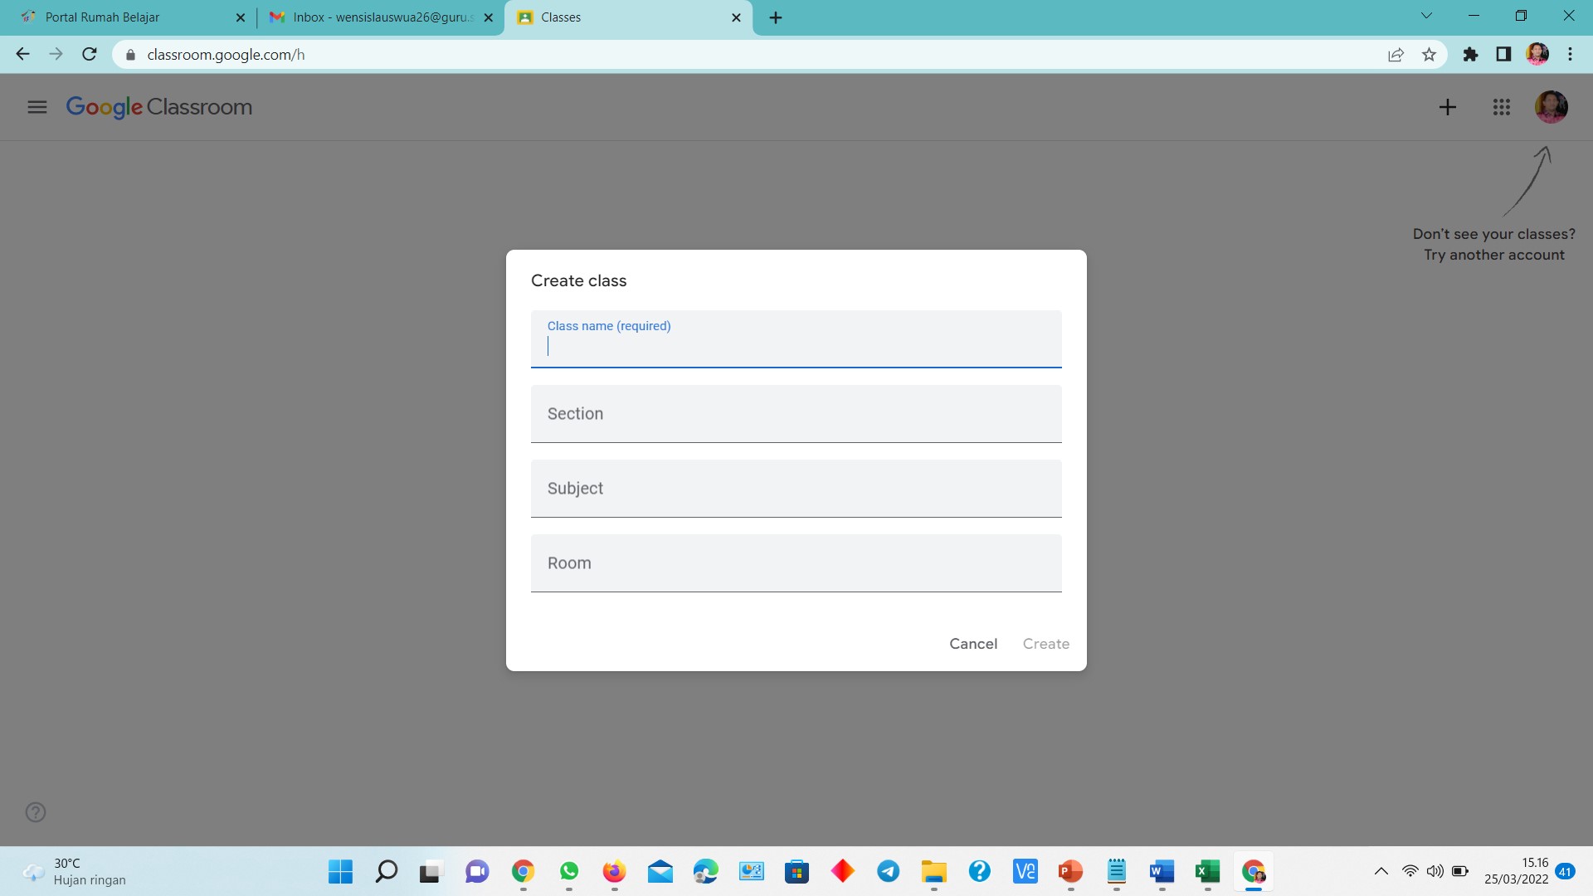Bookmark the page with the star icon
1593x896 pixels.
[x=1429, y=55]
